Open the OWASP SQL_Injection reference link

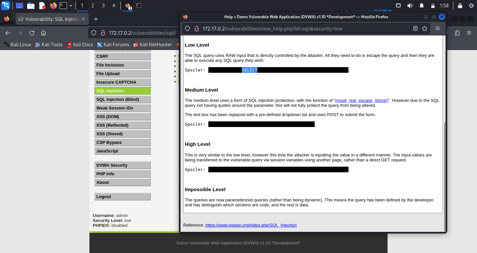251,225
